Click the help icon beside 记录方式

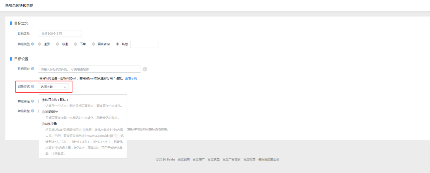click(33, 87)
